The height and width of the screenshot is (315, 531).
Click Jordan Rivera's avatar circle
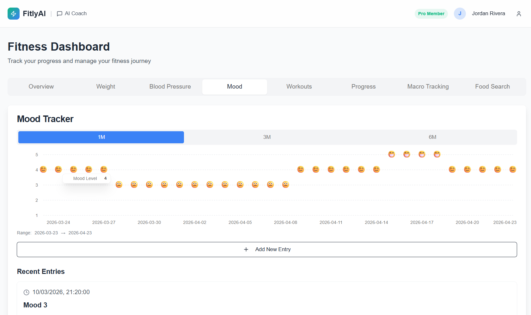460,14
